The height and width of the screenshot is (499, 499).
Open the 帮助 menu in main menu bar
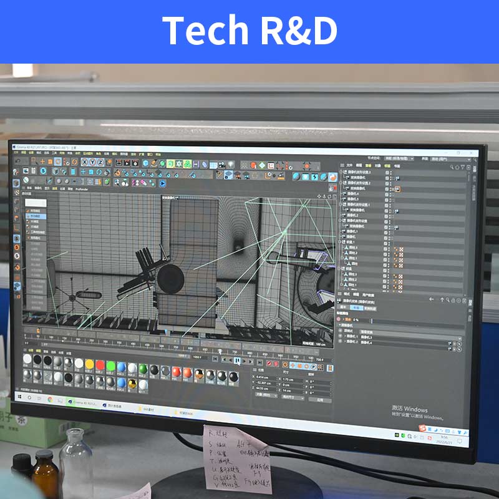point(158,155)
